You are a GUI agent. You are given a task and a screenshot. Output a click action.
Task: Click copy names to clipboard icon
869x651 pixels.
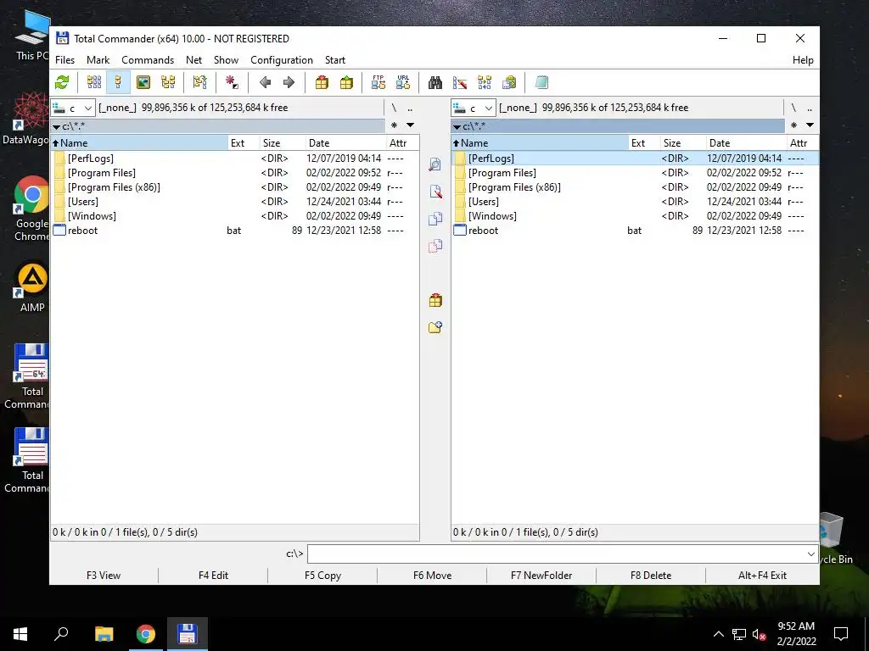(509, 82)
